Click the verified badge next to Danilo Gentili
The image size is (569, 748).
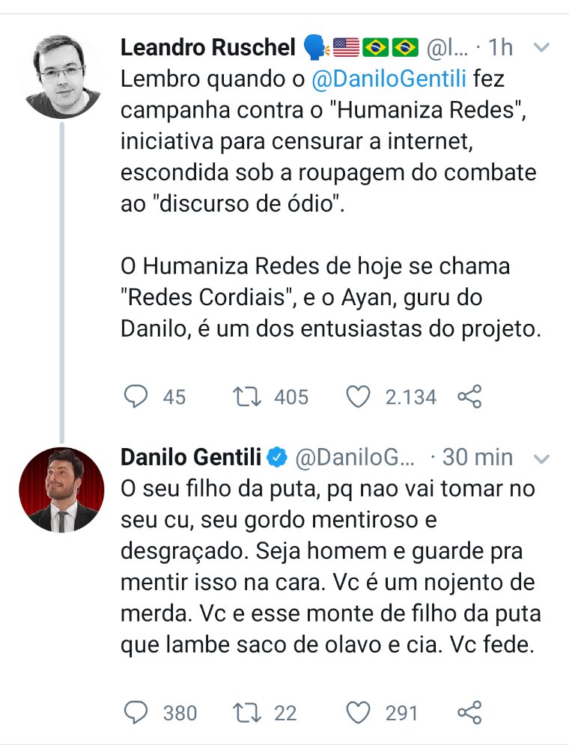[x=279, y=456]
